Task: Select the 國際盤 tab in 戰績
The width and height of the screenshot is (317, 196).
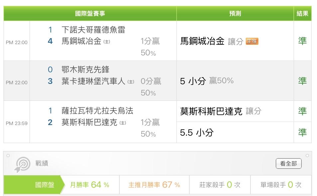Action: (x=45, y=185)
